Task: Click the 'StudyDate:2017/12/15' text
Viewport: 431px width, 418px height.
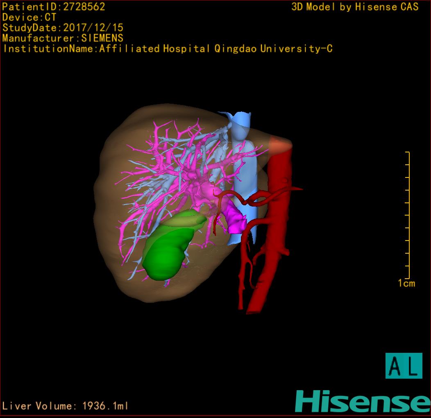Action: 63,28
